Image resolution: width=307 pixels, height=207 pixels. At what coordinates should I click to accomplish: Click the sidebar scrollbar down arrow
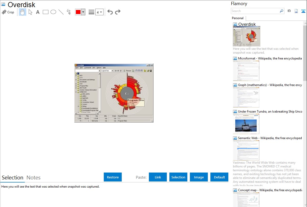pyautogui.click(x=305, y=205)
